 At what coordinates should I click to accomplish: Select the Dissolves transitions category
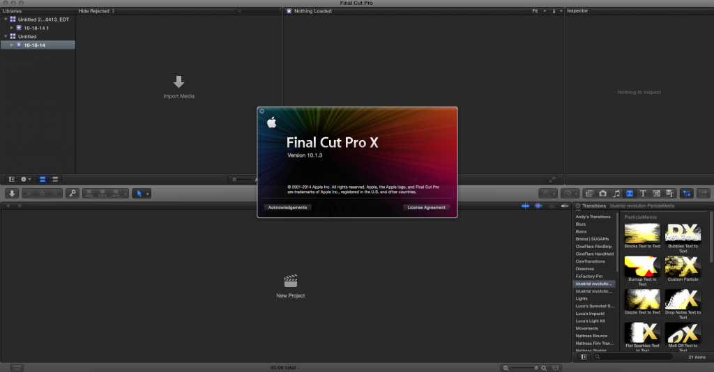[585, 269]
